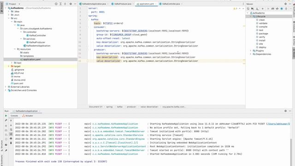Toggle Offline Mode in Maven toolbar
Image resolution: width=295 pixels, height=166 pixels.
(277, 9)
